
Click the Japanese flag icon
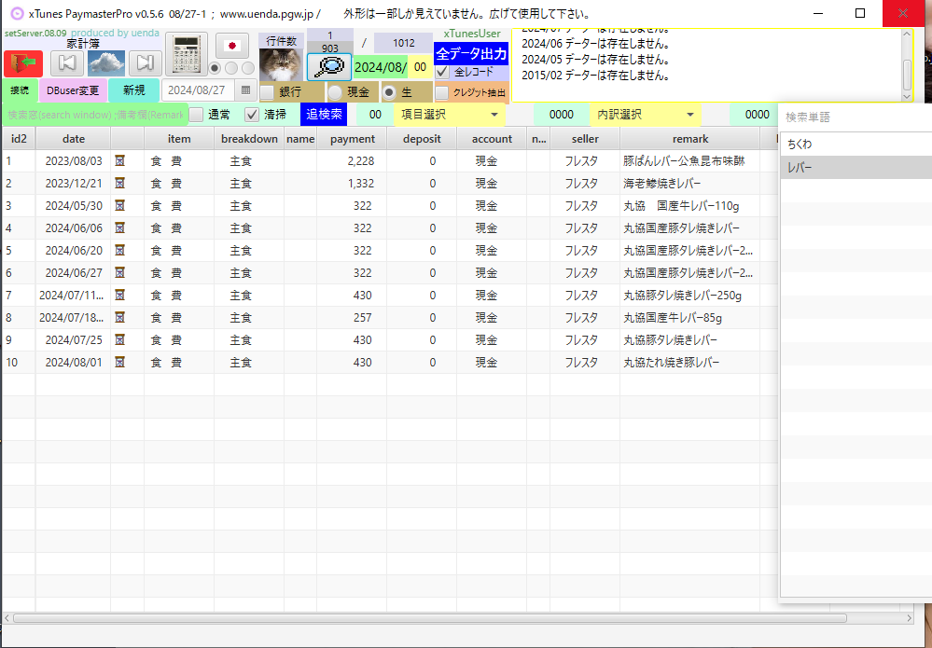pos(232,46)
